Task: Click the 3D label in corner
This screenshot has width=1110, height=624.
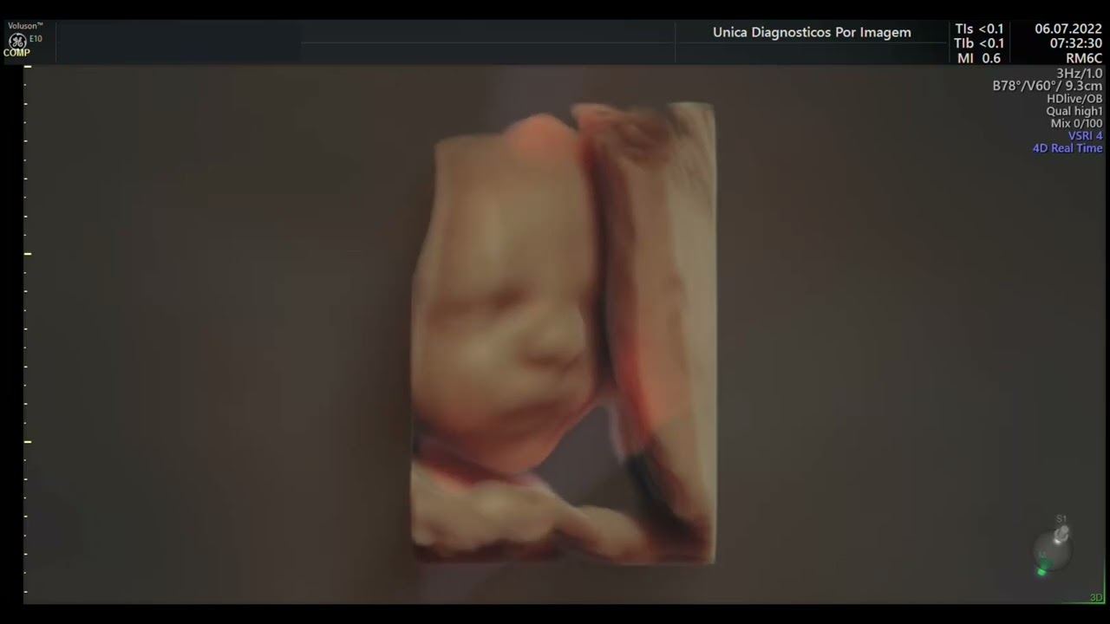Action: click(x=1096, y=598)
